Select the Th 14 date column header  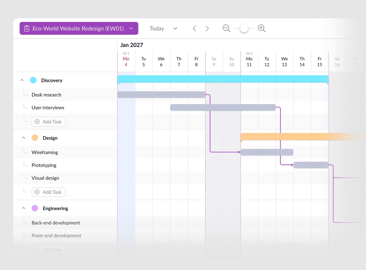pyautogui.click(x=302, y=62)
